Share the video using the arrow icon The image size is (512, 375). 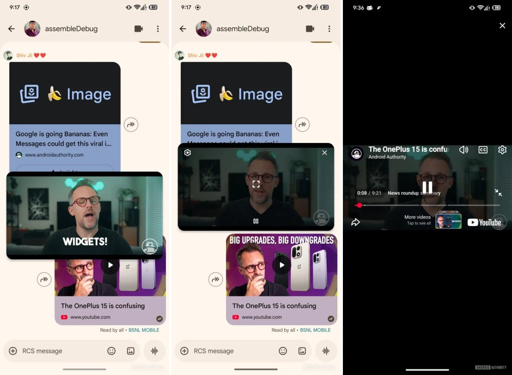click(x=356, y=222)
